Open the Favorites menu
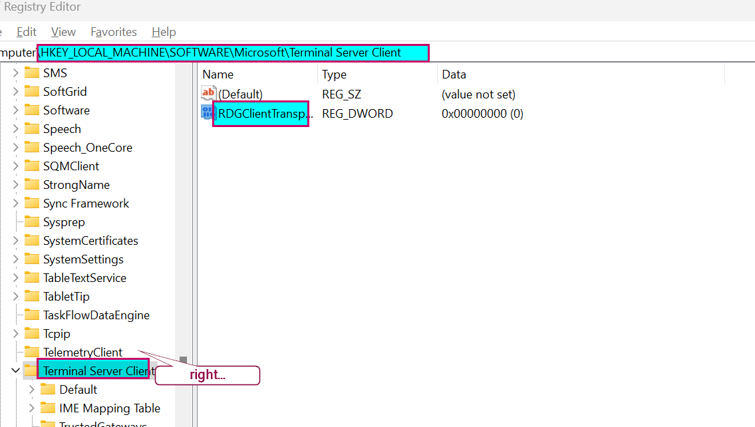This screenshot has height=427, width=755. coord(114,32)
